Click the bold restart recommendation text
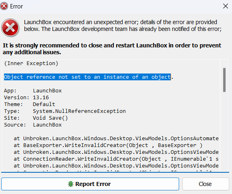The height and width of the screenshot is (194, 232). click(112, 49)
